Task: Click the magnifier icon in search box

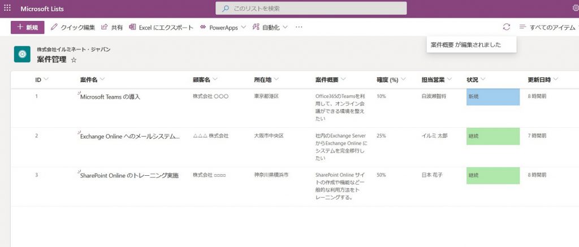Action: click(225, 8)
